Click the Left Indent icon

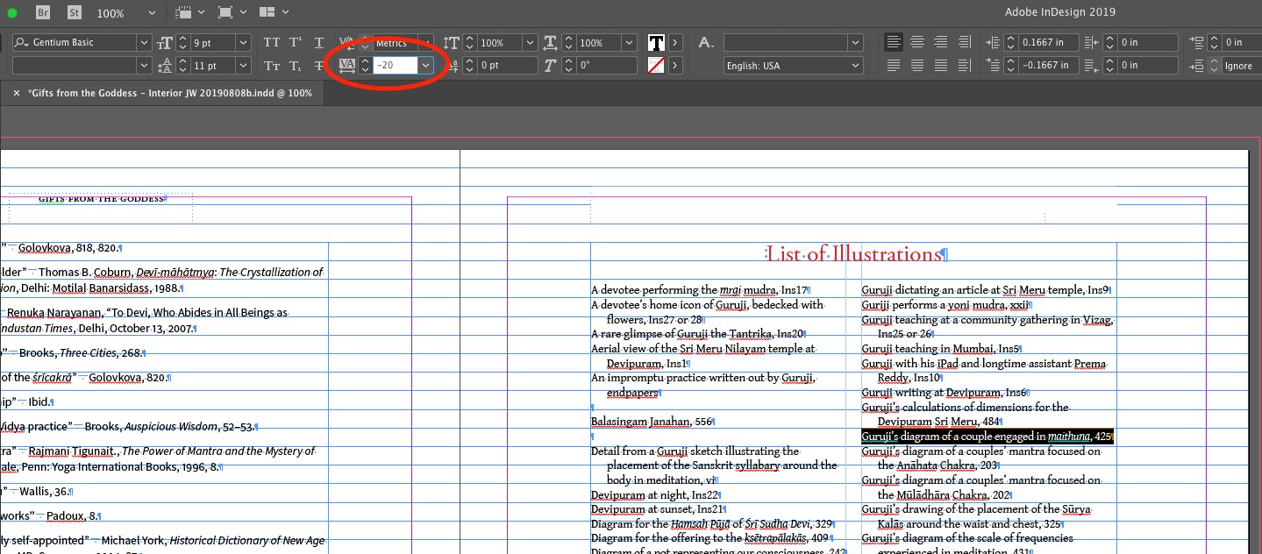pos(993,42)
